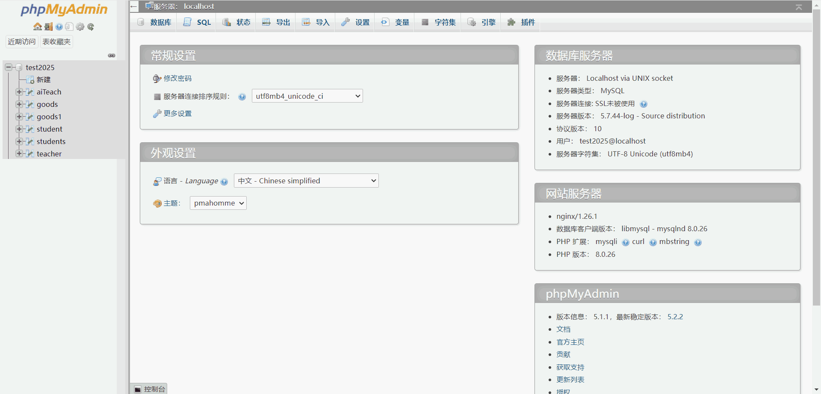
Task: Expand the teacher database in sidebar
Action: coord(18,153)
